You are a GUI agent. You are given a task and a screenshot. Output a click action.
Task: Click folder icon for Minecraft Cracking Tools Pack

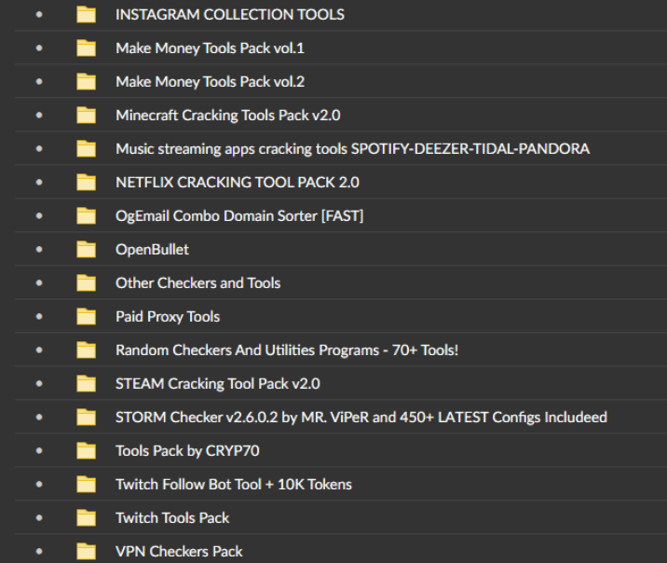(86, 116)
